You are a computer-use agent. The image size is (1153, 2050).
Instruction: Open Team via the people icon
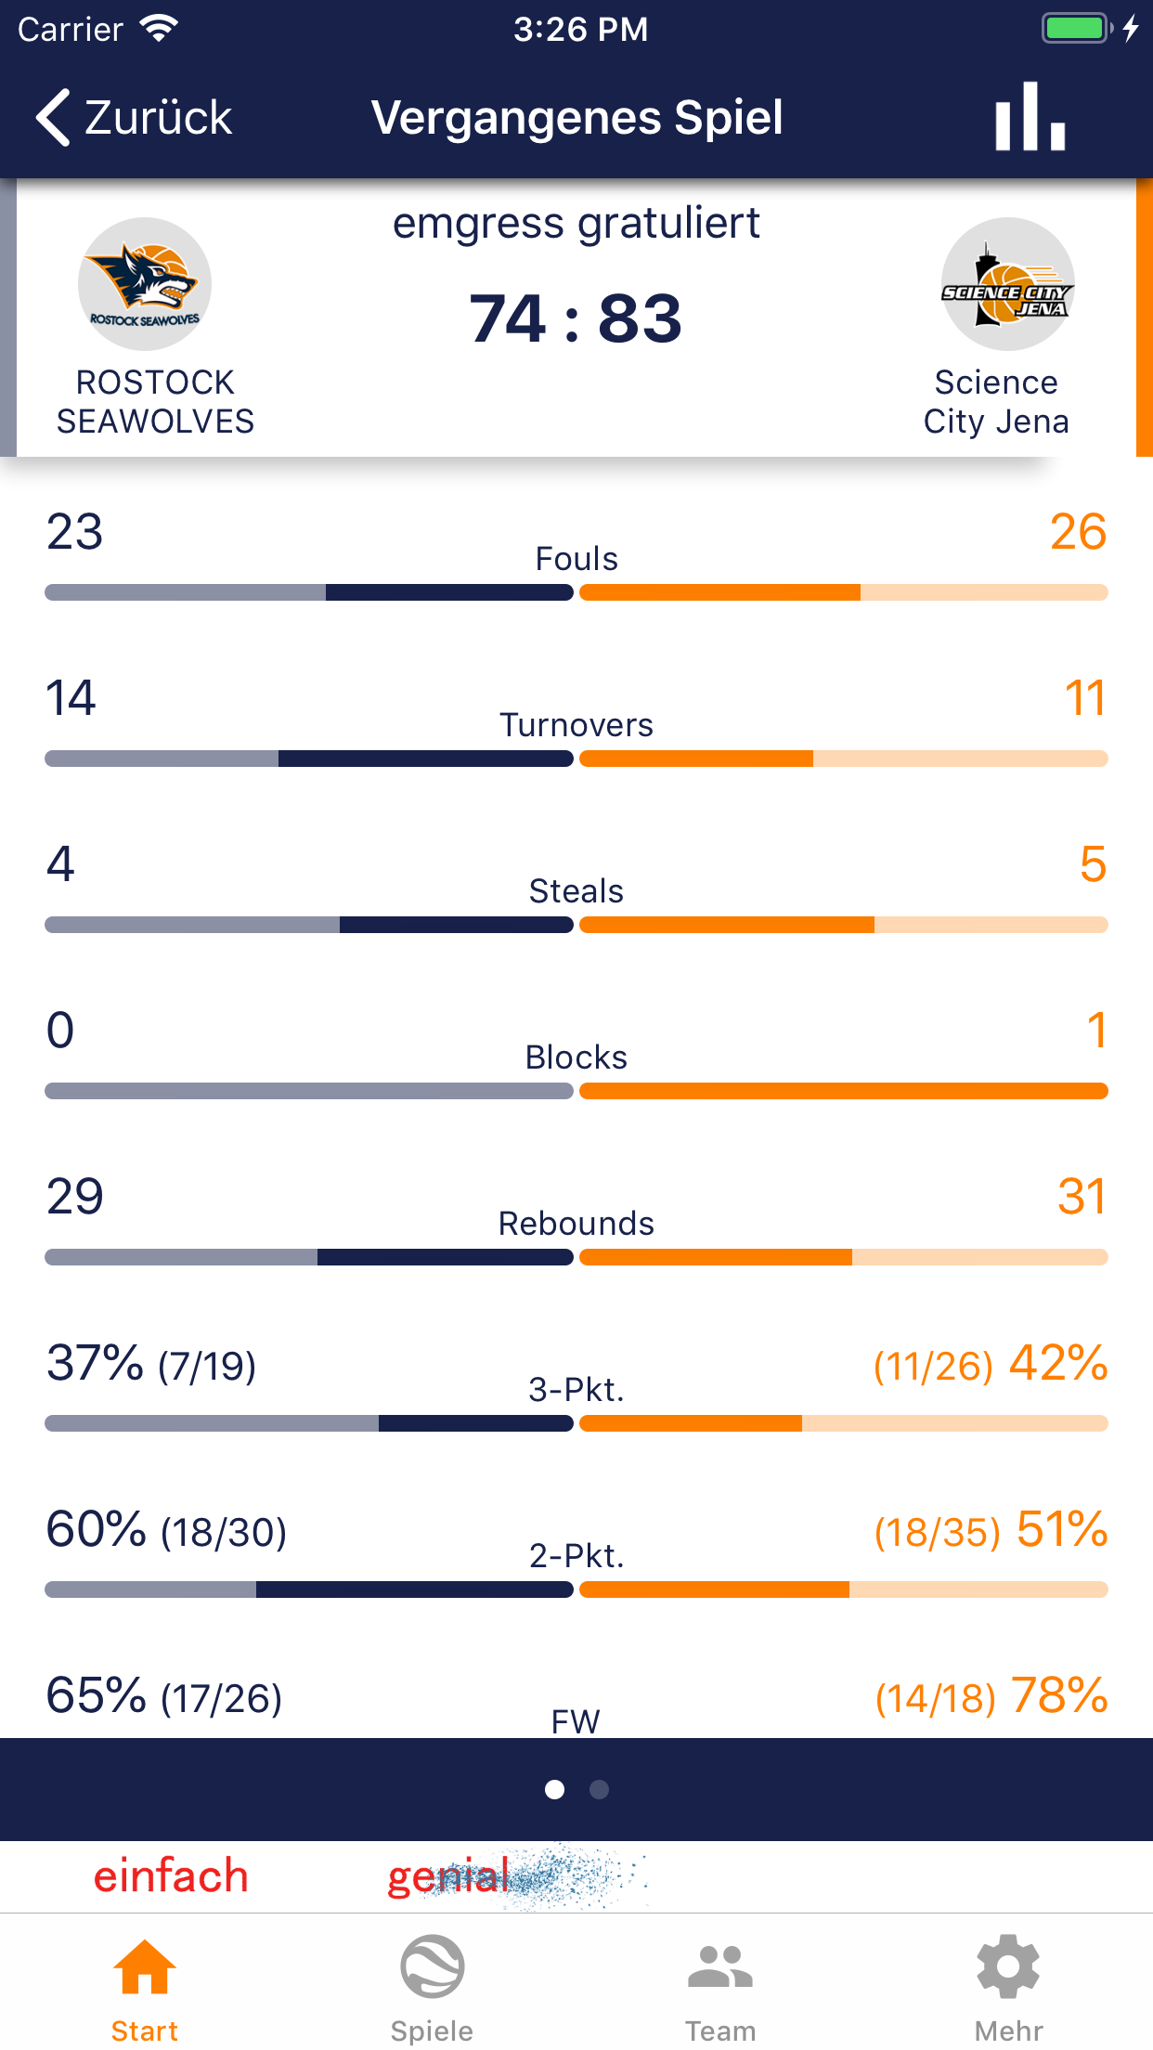(720, 1966)
